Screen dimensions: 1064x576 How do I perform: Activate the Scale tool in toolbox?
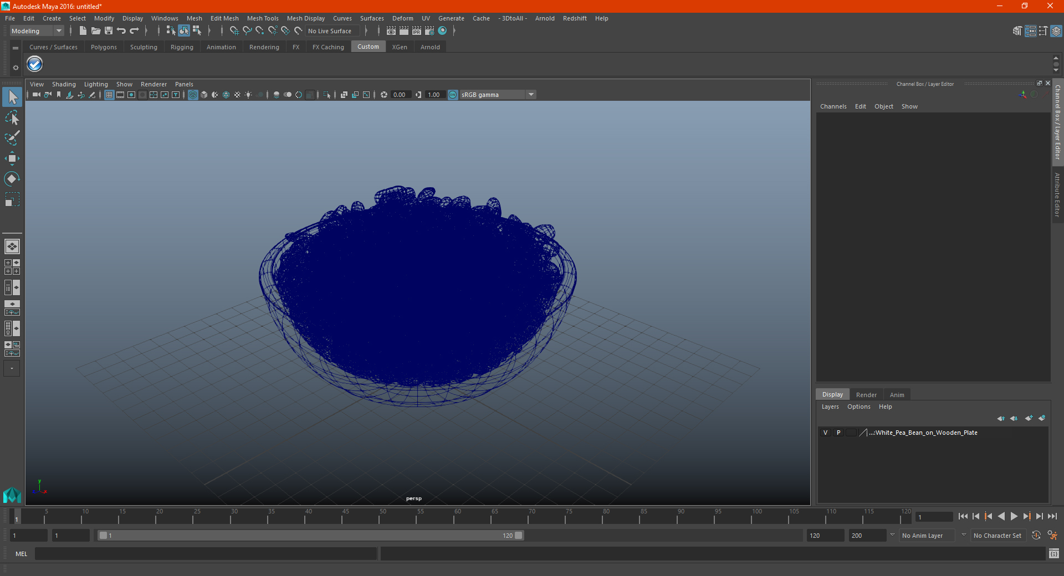pyautogui.click(x=12, y=199)
